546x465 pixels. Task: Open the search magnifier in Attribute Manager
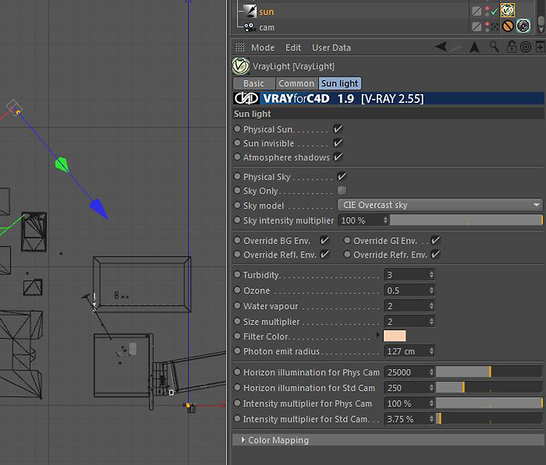point(493,46)
